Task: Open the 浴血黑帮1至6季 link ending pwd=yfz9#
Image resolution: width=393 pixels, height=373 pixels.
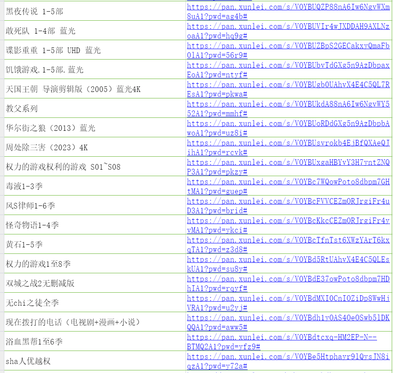Action: click(x=282, y=338)
